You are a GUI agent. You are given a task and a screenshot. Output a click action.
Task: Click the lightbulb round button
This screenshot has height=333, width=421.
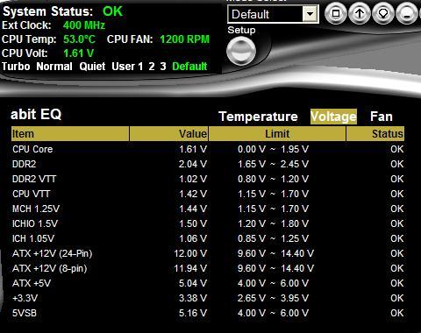383,13
